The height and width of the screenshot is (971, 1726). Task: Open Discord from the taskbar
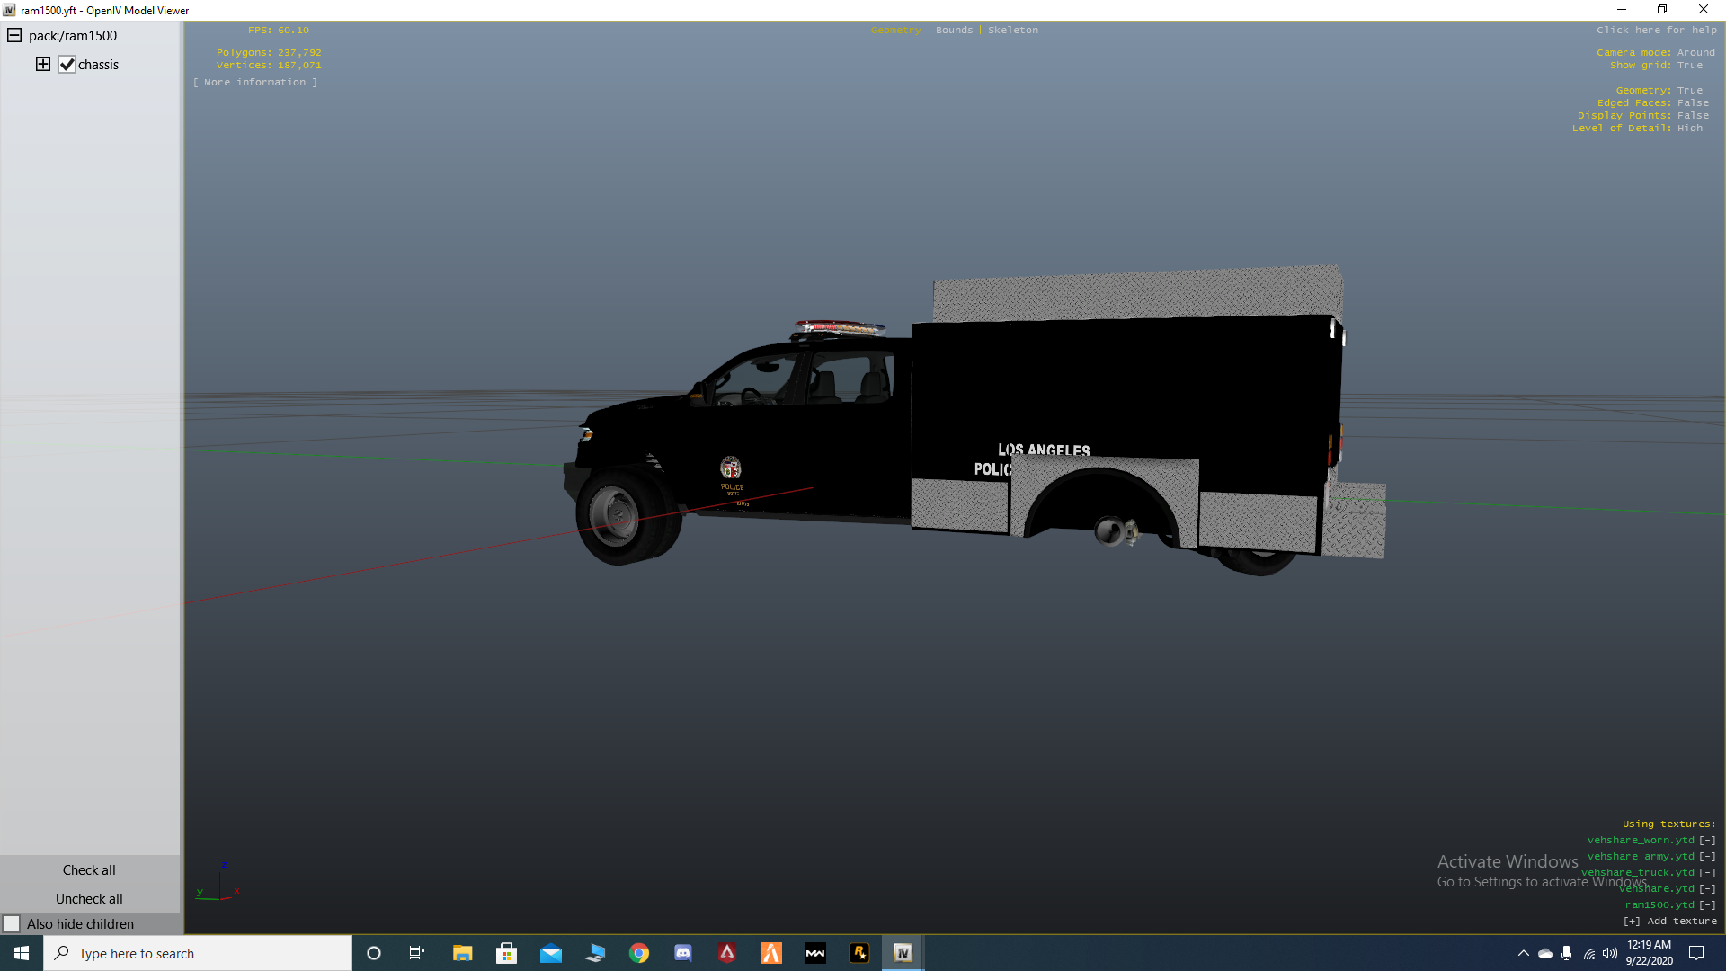click(683, 953)
